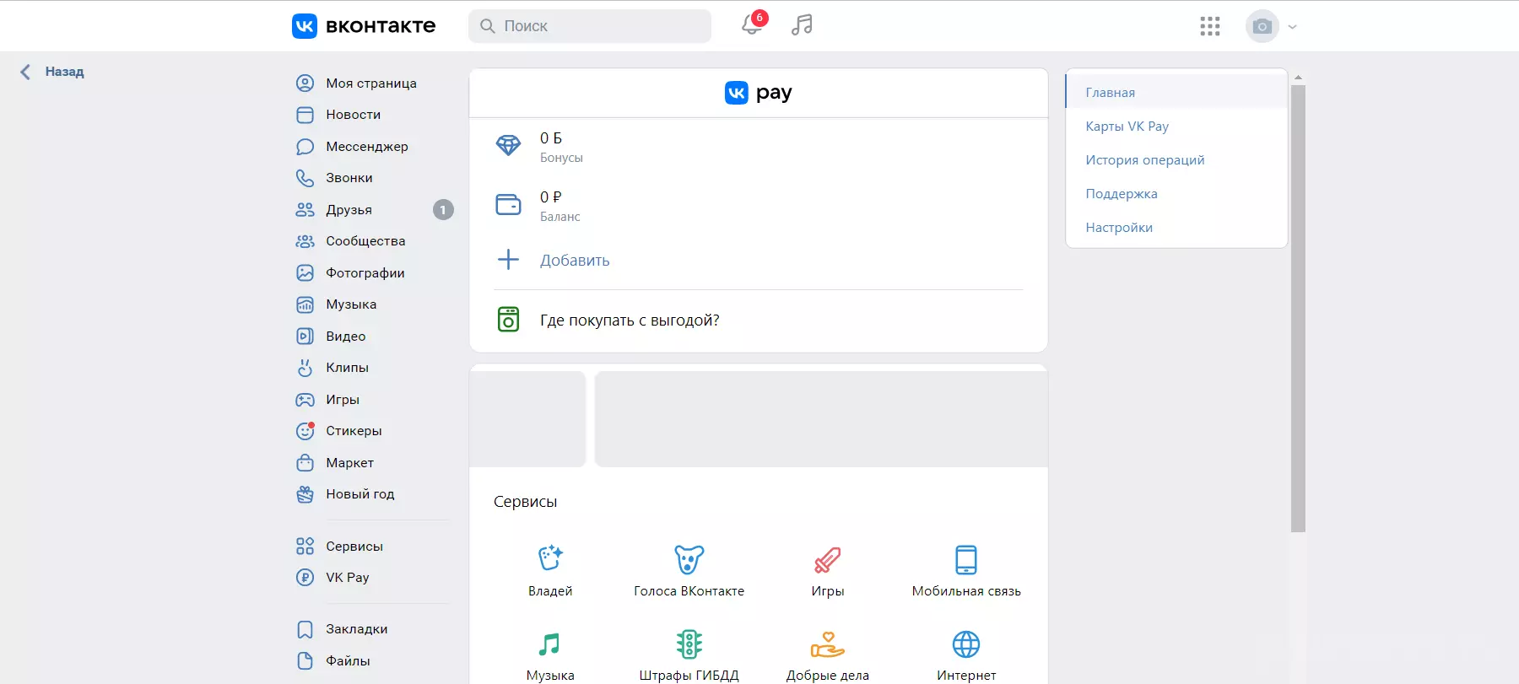Click the Файлы document sidebar icon
Image resolution: width=1519 pixels, height=684 pixels.
[305, 660]
